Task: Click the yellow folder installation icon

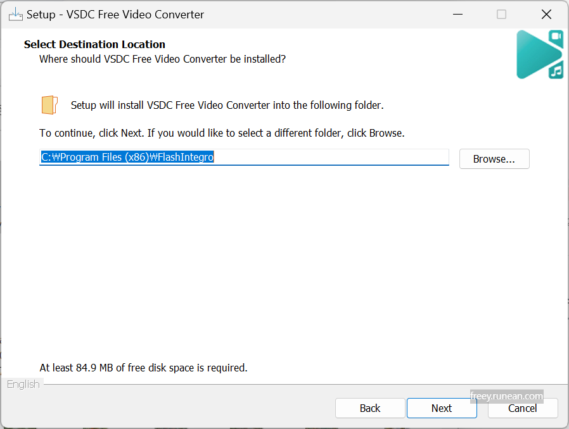Action: click(49, 104)
